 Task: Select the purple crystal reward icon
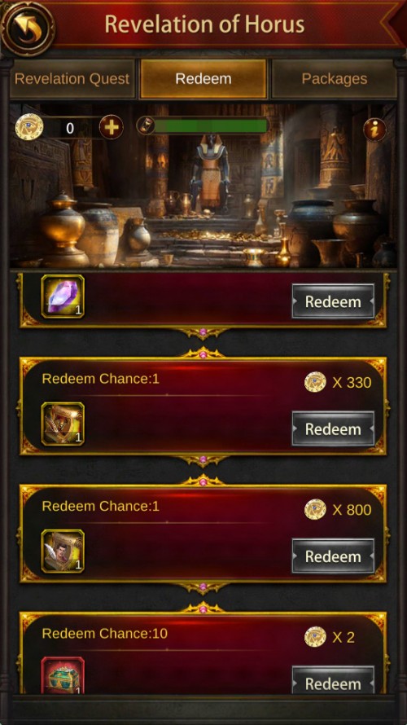pos(63,297)
